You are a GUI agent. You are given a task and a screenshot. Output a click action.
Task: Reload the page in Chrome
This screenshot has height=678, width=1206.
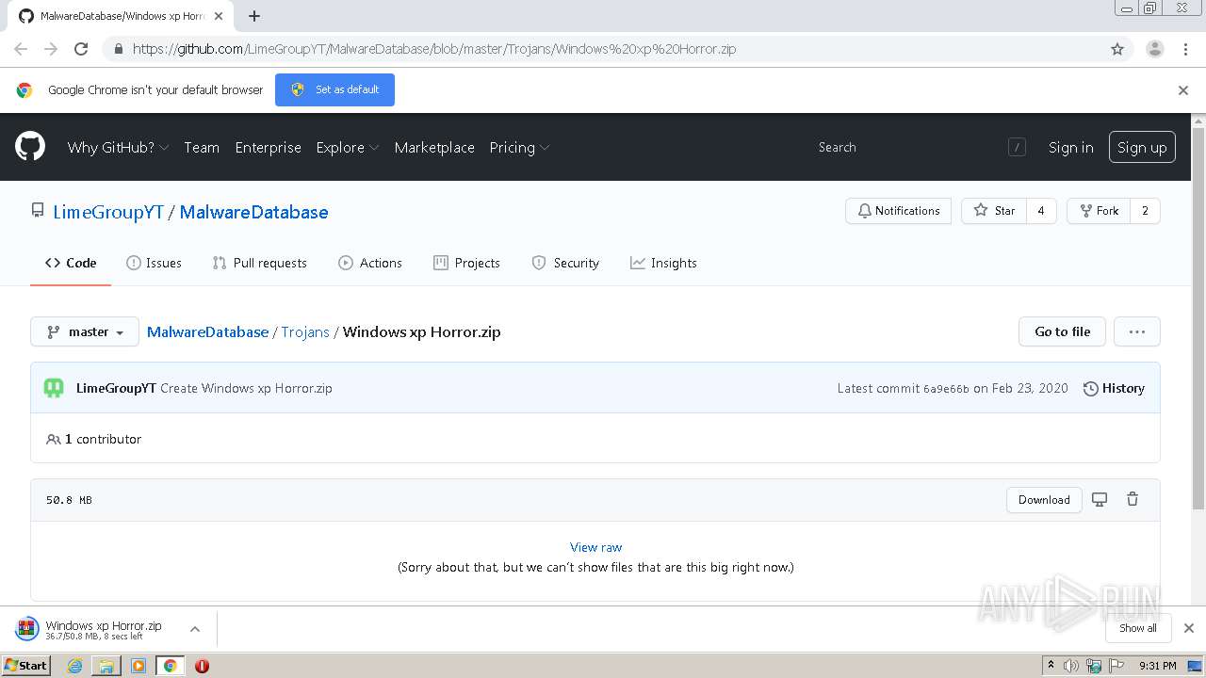[81, 49]
